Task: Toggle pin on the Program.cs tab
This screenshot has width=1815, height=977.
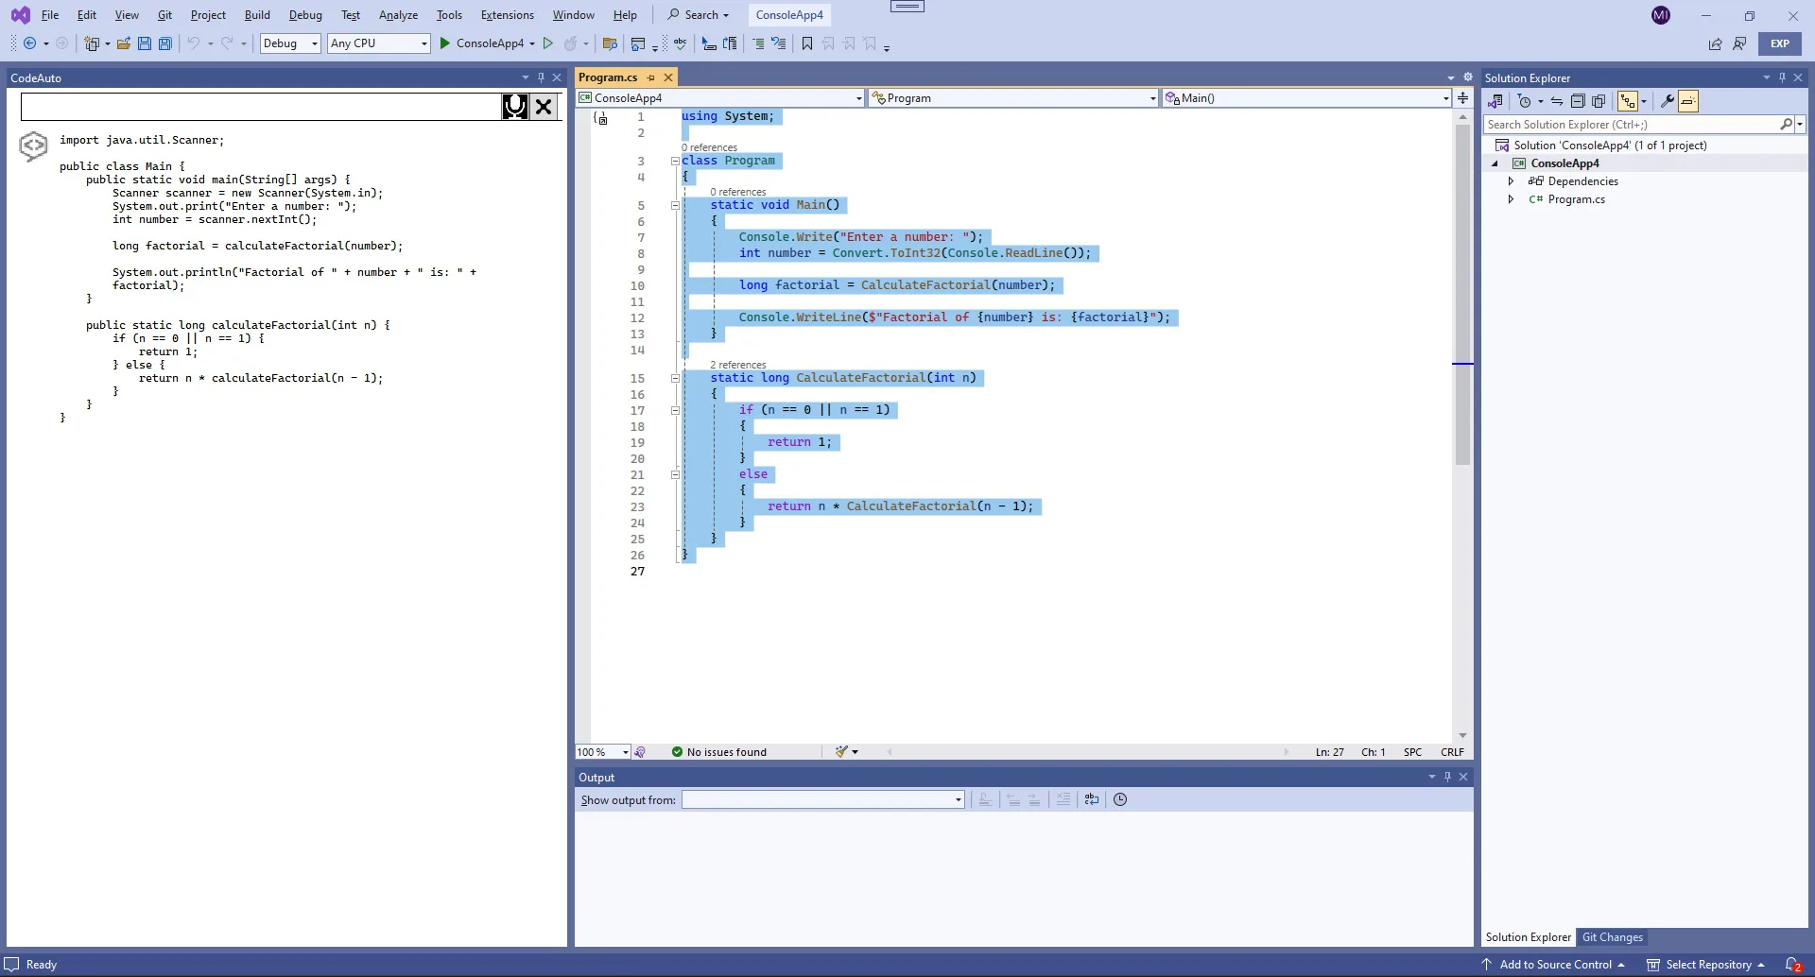Action: (x=650, y=77)
